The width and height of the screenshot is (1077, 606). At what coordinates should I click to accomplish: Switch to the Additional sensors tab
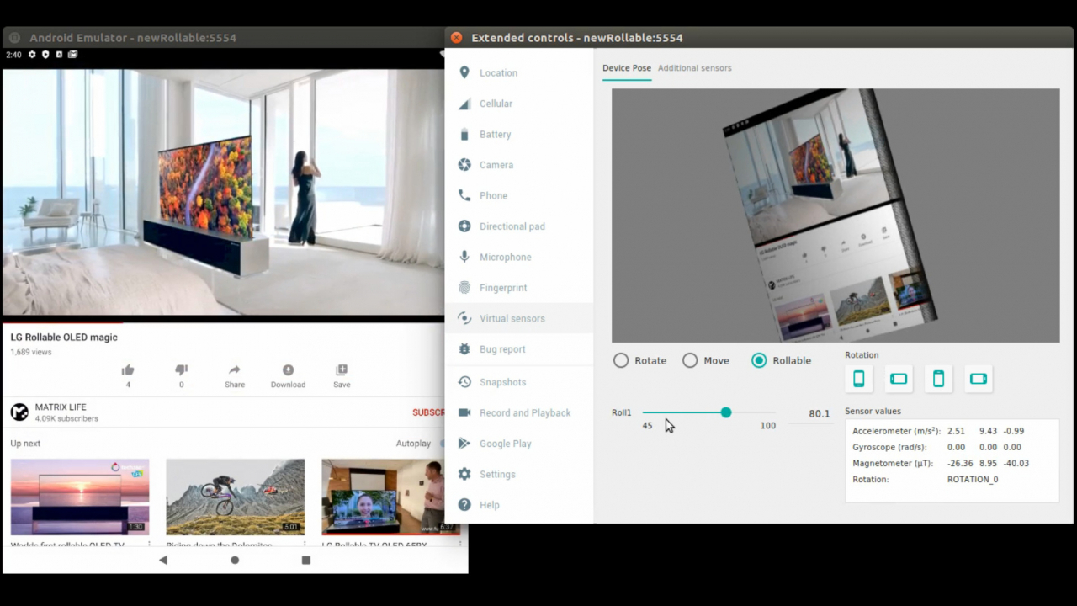pos(695,68)
